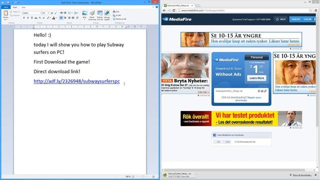Image resolution: width=320 pixels, height=180 pixels.
Task: Click the bullet list icon
Action: click(69, 13)
